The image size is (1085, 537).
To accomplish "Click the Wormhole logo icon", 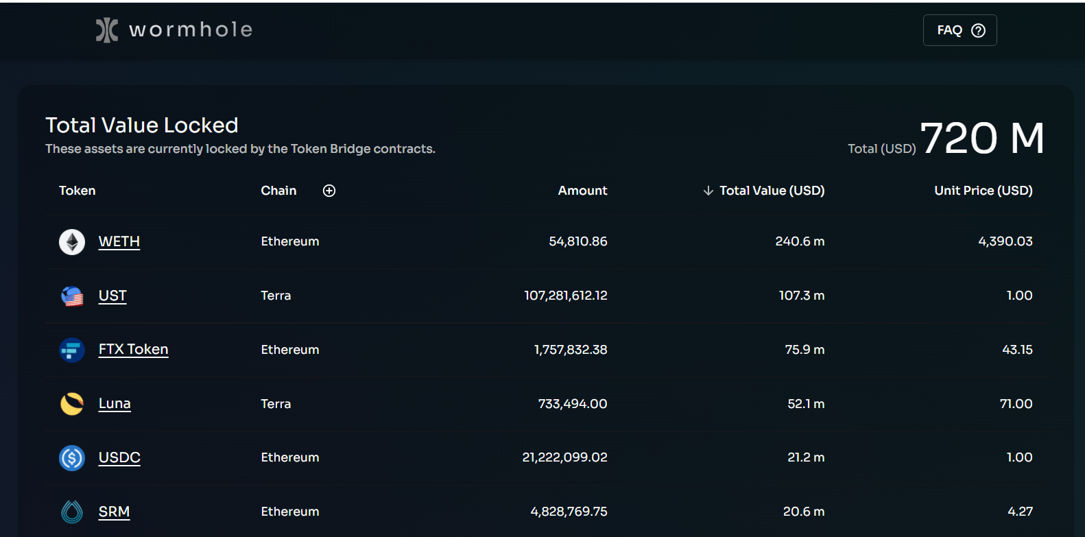I will click(106, 30).
